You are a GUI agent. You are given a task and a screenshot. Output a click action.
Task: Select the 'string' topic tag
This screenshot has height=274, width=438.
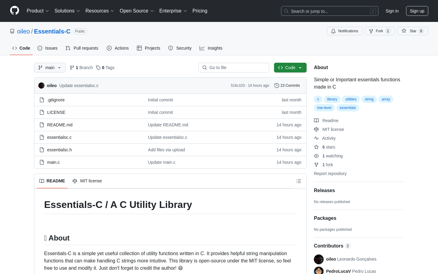(x=369, y=99)
